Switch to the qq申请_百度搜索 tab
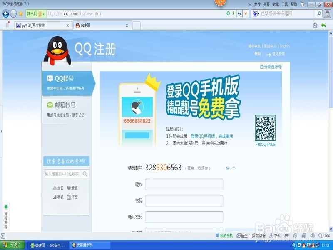333x250 pixels. (x=40, y=25)
